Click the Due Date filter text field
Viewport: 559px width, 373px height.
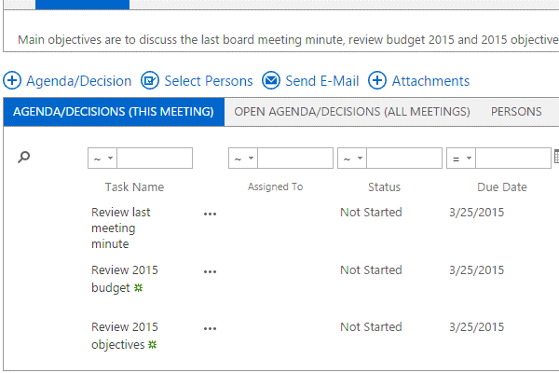coord(513,159)
